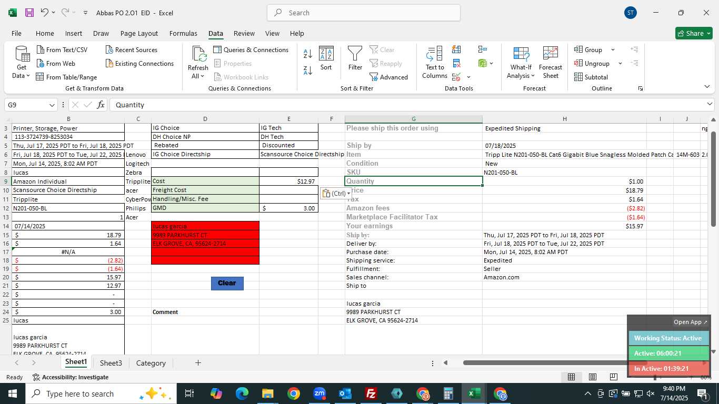Create a Forecast Sheet

point(551,63)
